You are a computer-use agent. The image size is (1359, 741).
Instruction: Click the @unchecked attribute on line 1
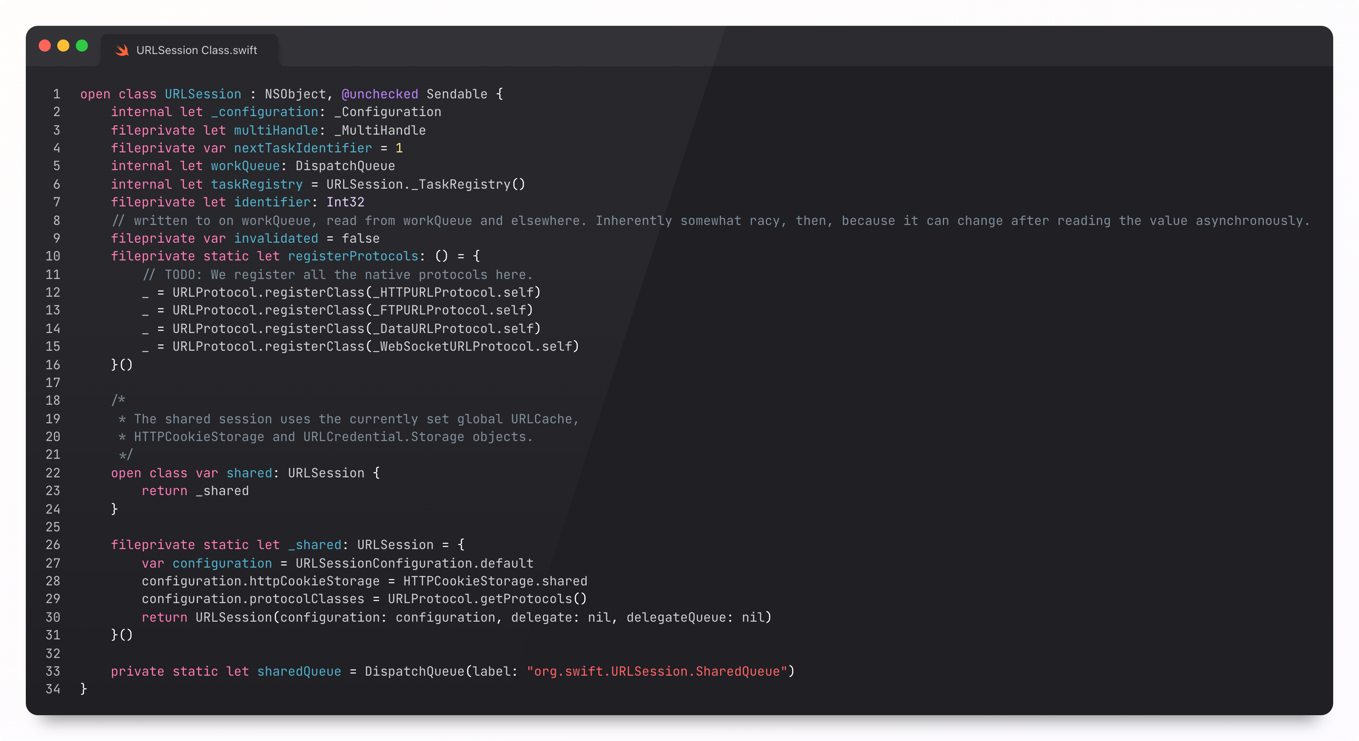coord(379,94)
